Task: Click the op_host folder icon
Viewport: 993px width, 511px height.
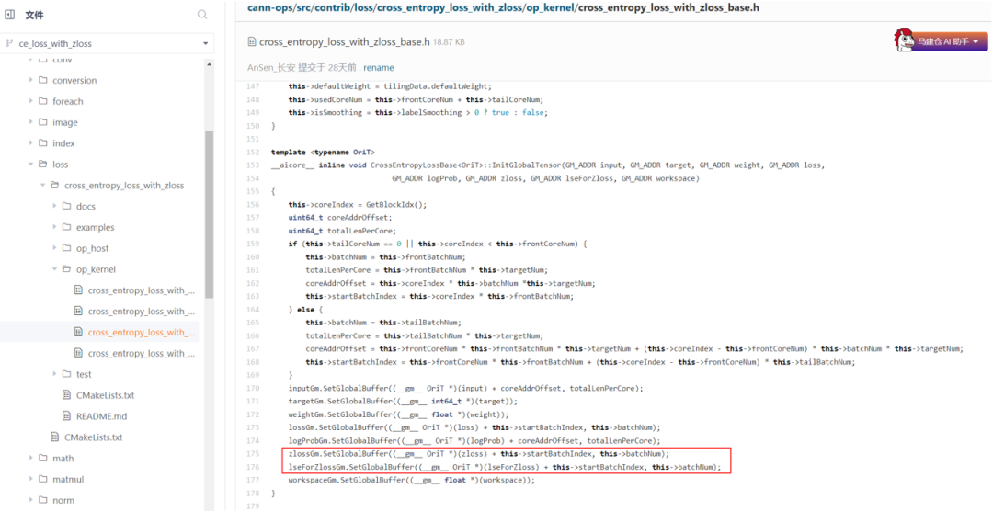Action: 66,248
